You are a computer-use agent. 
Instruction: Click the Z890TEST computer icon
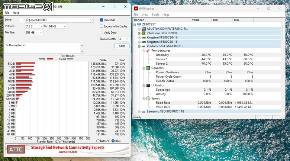(x=139, y=24)
